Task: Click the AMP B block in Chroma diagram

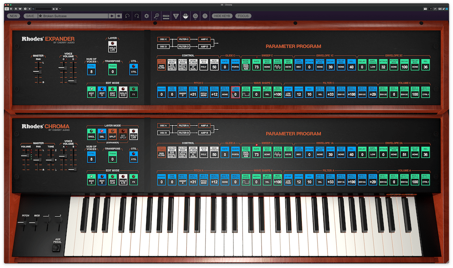Action: coord(204,133)
